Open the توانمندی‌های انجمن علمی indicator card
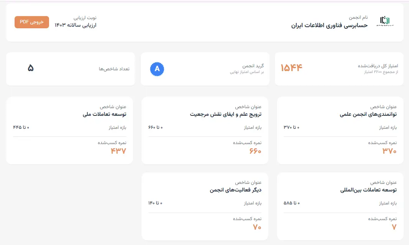The width and height of the screenshot is (409, 245). coord(340,131)
